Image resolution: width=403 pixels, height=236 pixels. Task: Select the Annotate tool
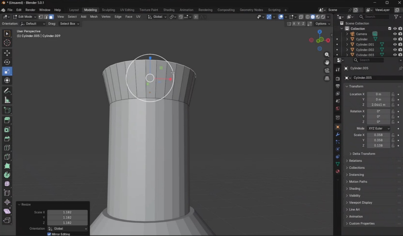pos(7,90)
